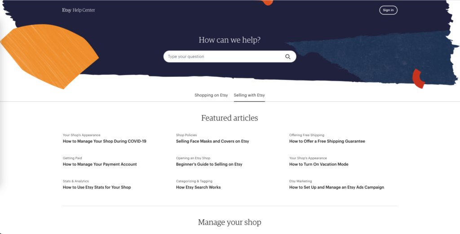Open Etsy Ads Campaign setup article
Image resolution: width=460 pixels, height=234 pixels.
336,187
